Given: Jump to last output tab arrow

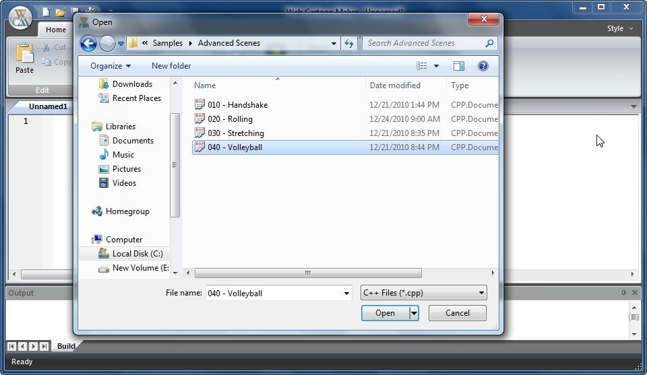Looking at the screenshot, I should [44, 346].
